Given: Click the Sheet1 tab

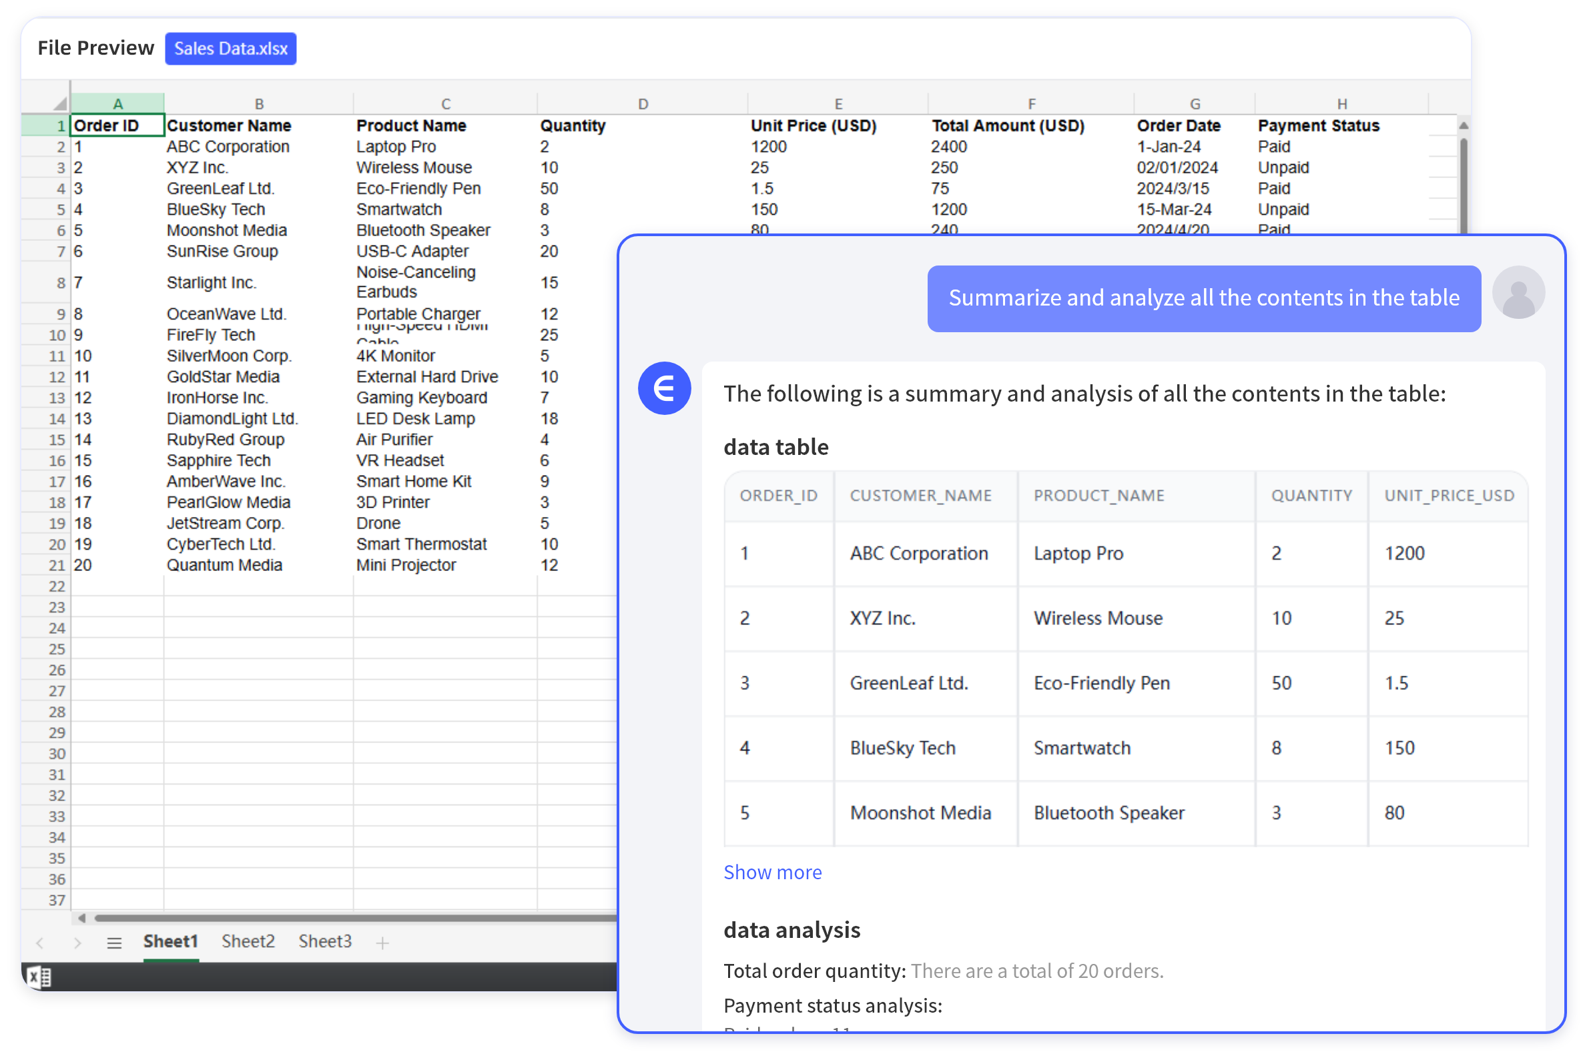Looking at the screenshot, I should 169,941.
